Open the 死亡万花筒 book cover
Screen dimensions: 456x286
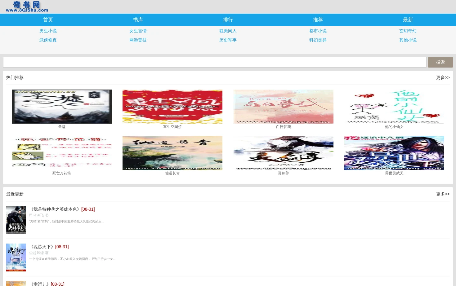[62, 153]
